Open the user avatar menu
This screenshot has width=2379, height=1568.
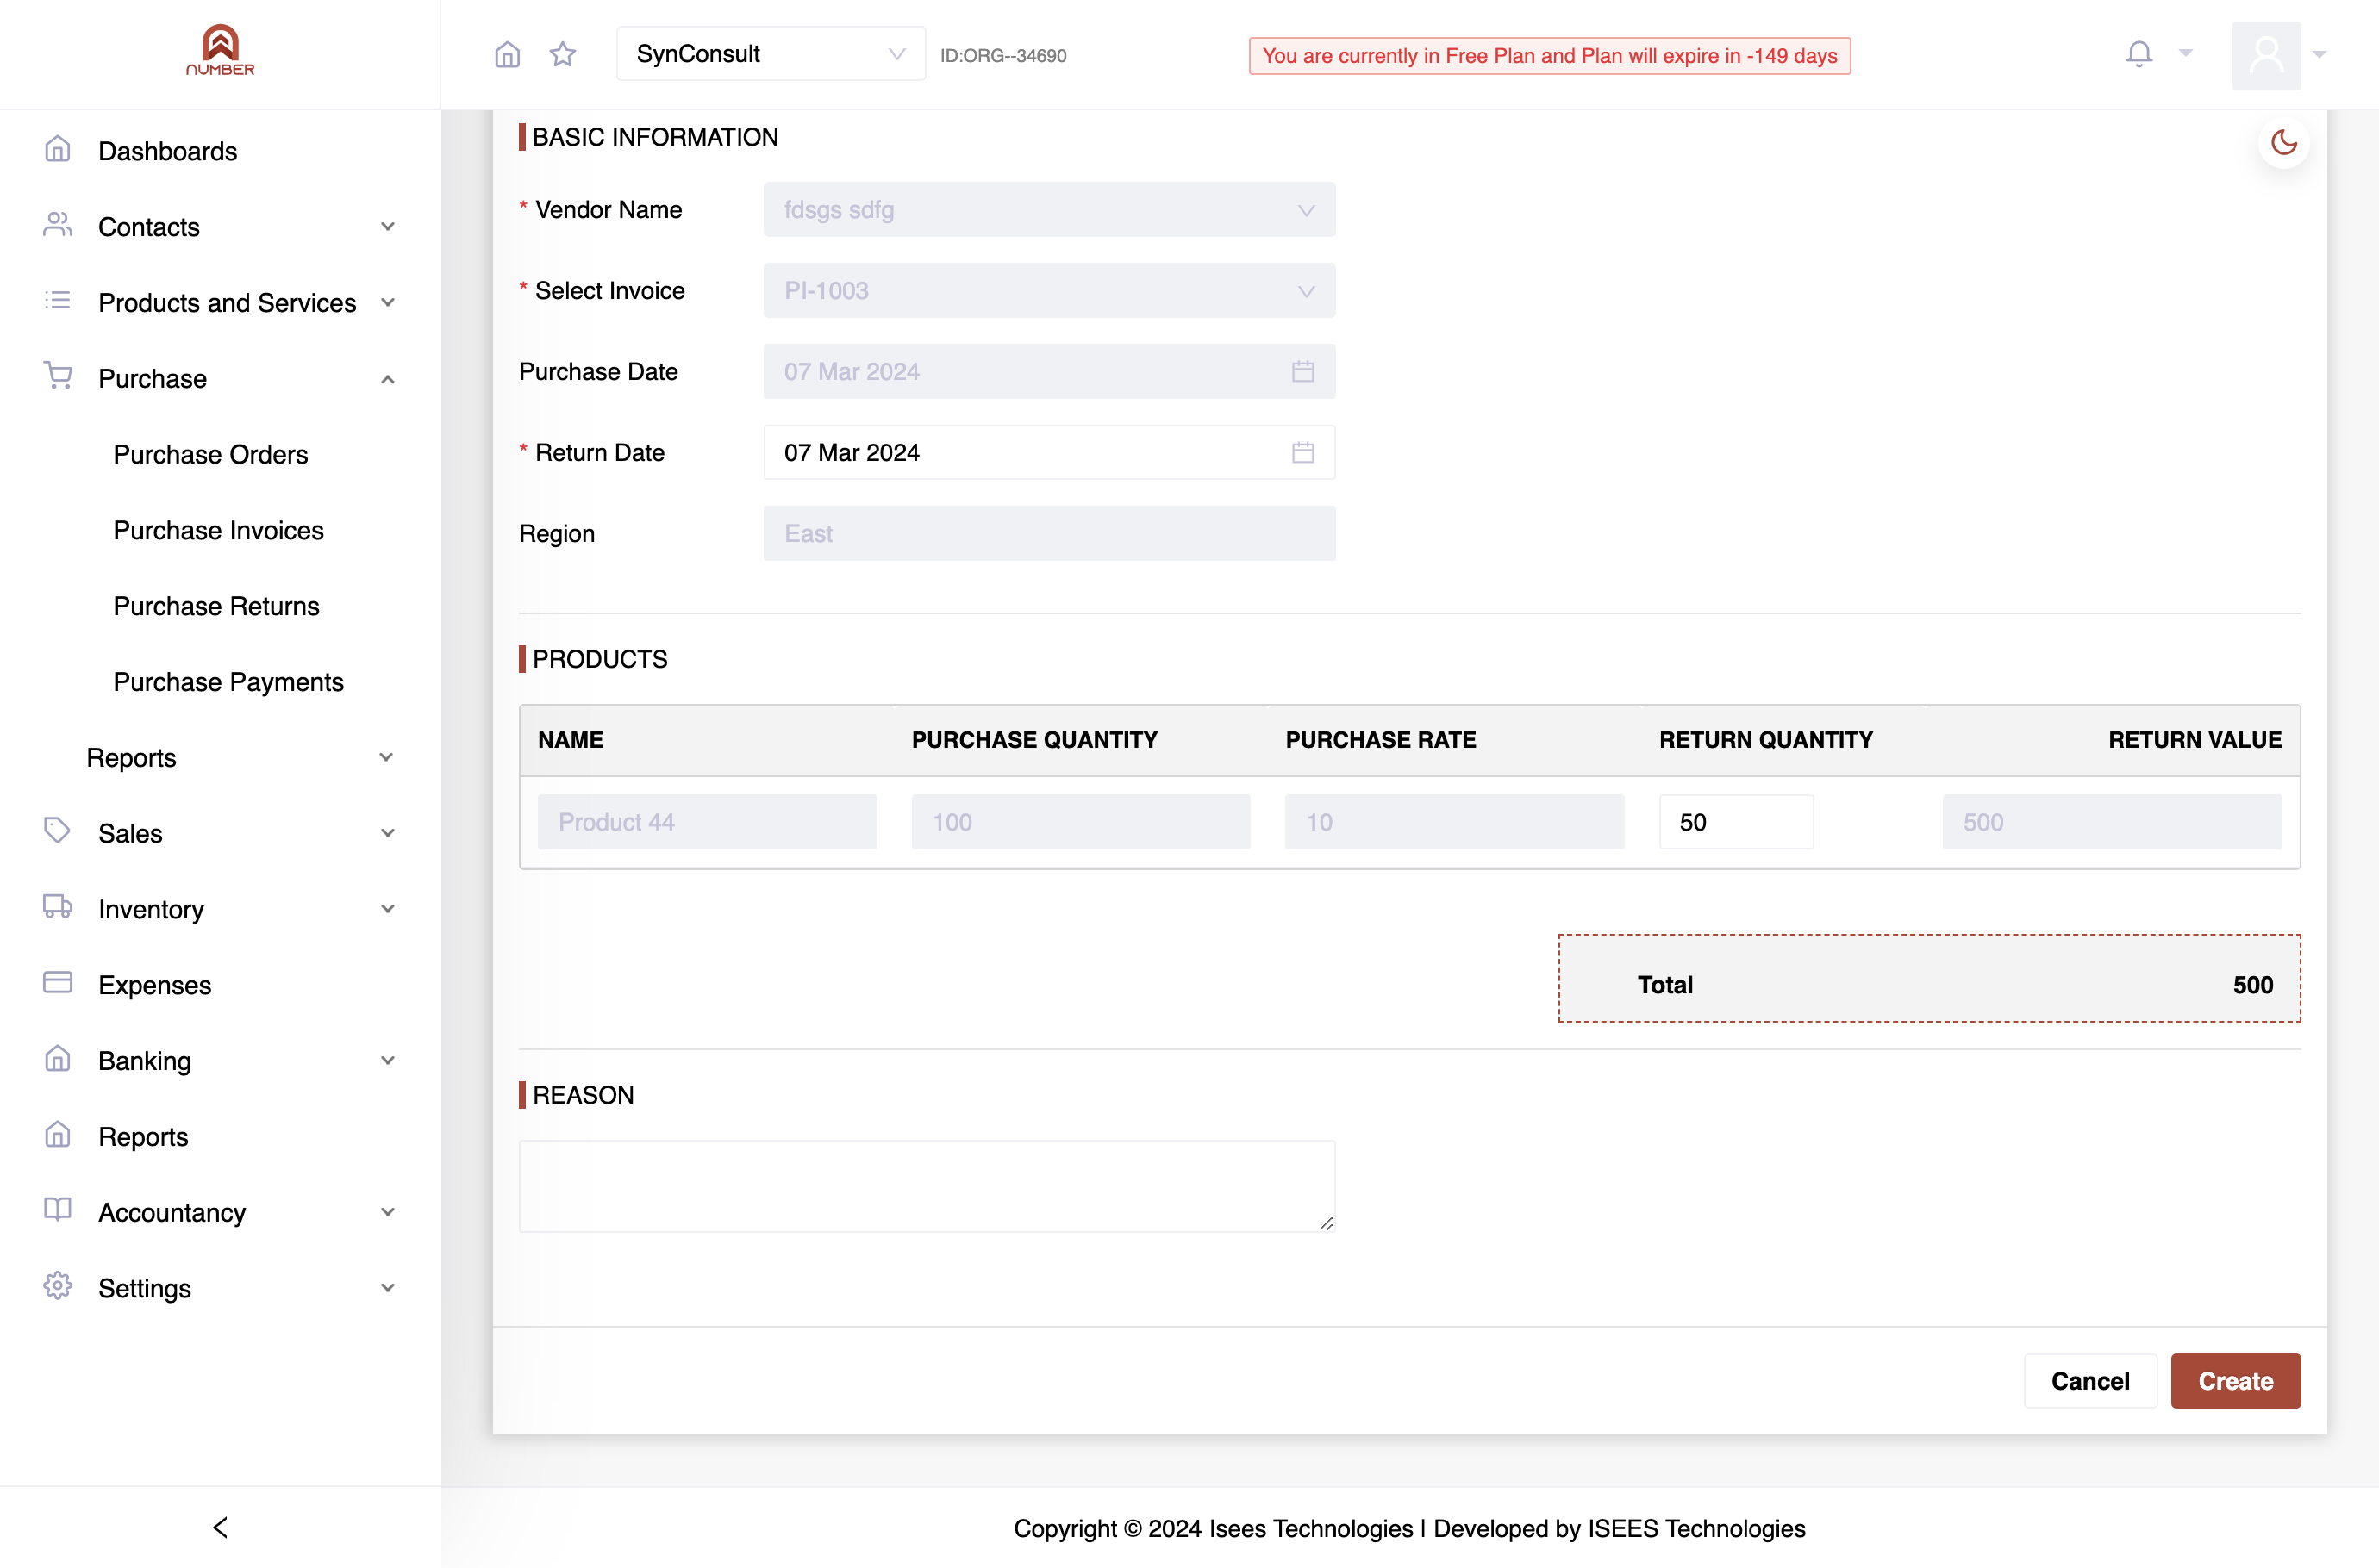click(2266, 55)
